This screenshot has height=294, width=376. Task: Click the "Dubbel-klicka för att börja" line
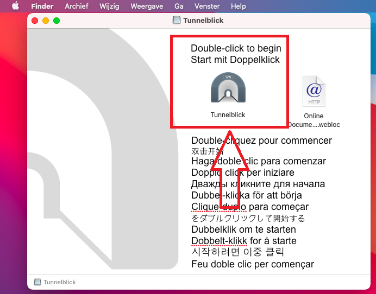click(247, 195)
